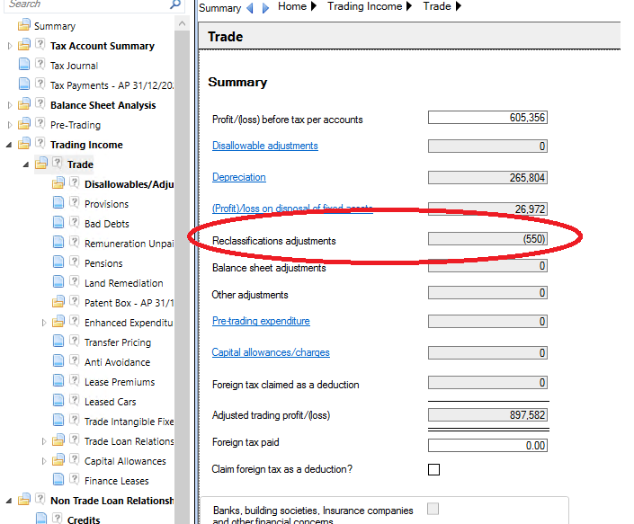Image resolution: width=634 pixels, height=524 pixels.
Task: Click the Balance sheet adjustments value field
Action: click(x=487, y=266)
